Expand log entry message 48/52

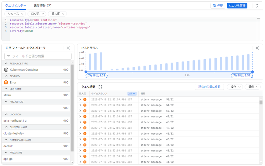click(80, 122)
